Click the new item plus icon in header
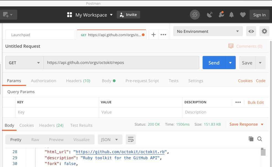The image size is (272, 167). pyautogui.click(x=6, y=15)
